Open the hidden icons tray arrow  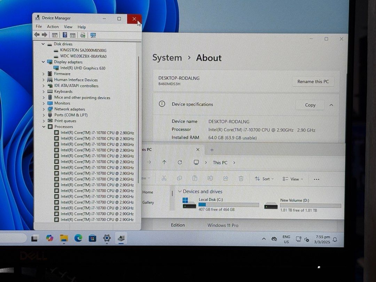tap(264, 240)
